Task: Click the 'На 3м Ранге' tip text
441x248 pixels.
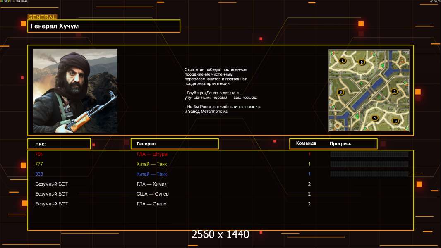Action: [223, 109]
